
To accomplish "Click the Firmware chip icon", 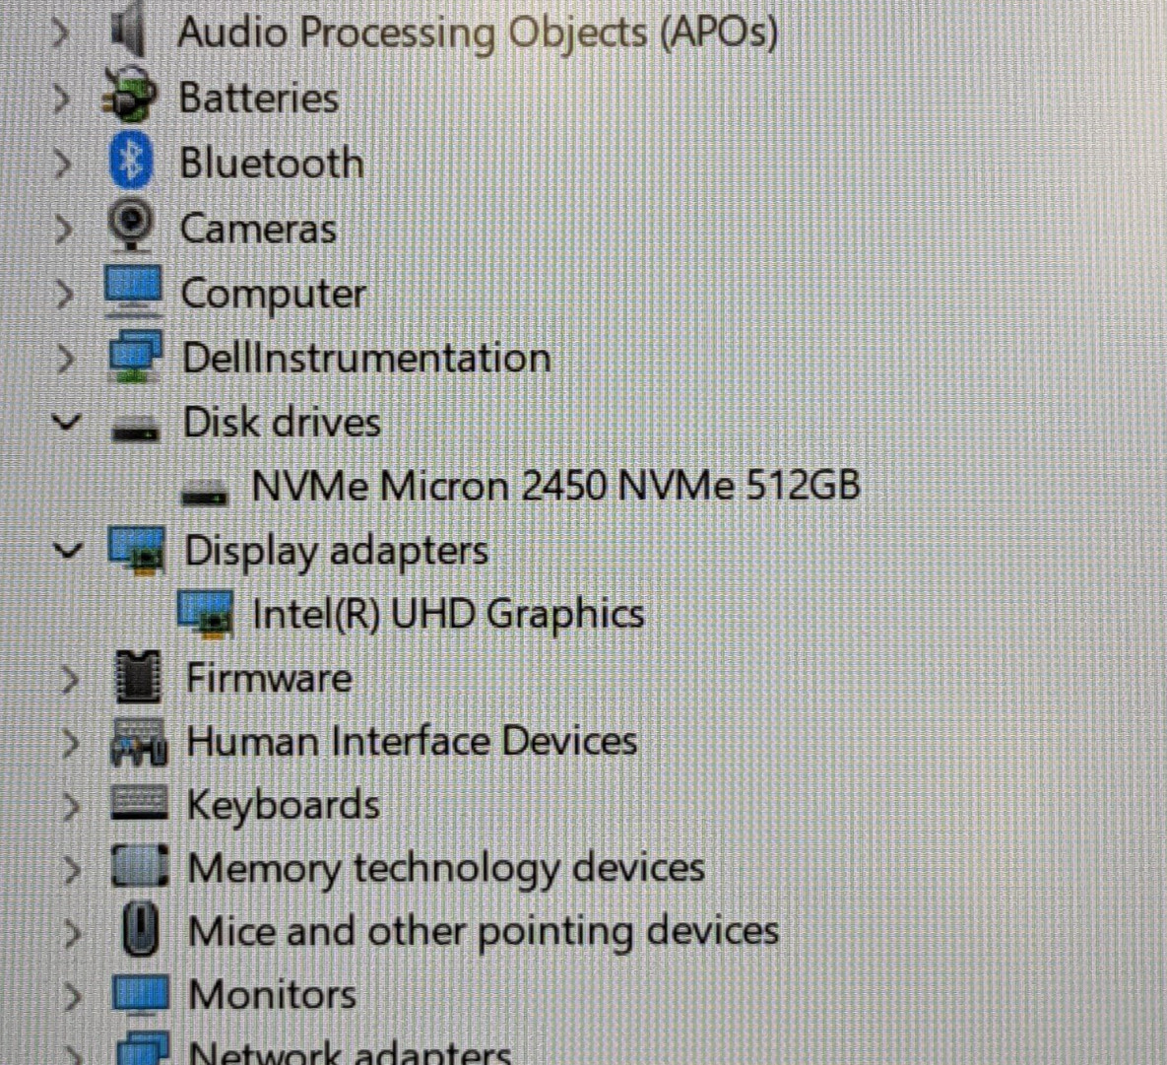I will pyautogui.click(x=139, y=676).
